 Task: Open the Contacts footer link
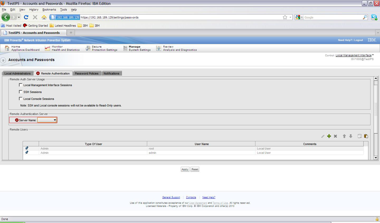tap(191, 197)
